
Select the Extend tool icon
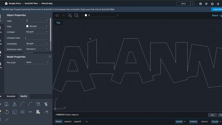pyautogui.click(x=46, y=112)
